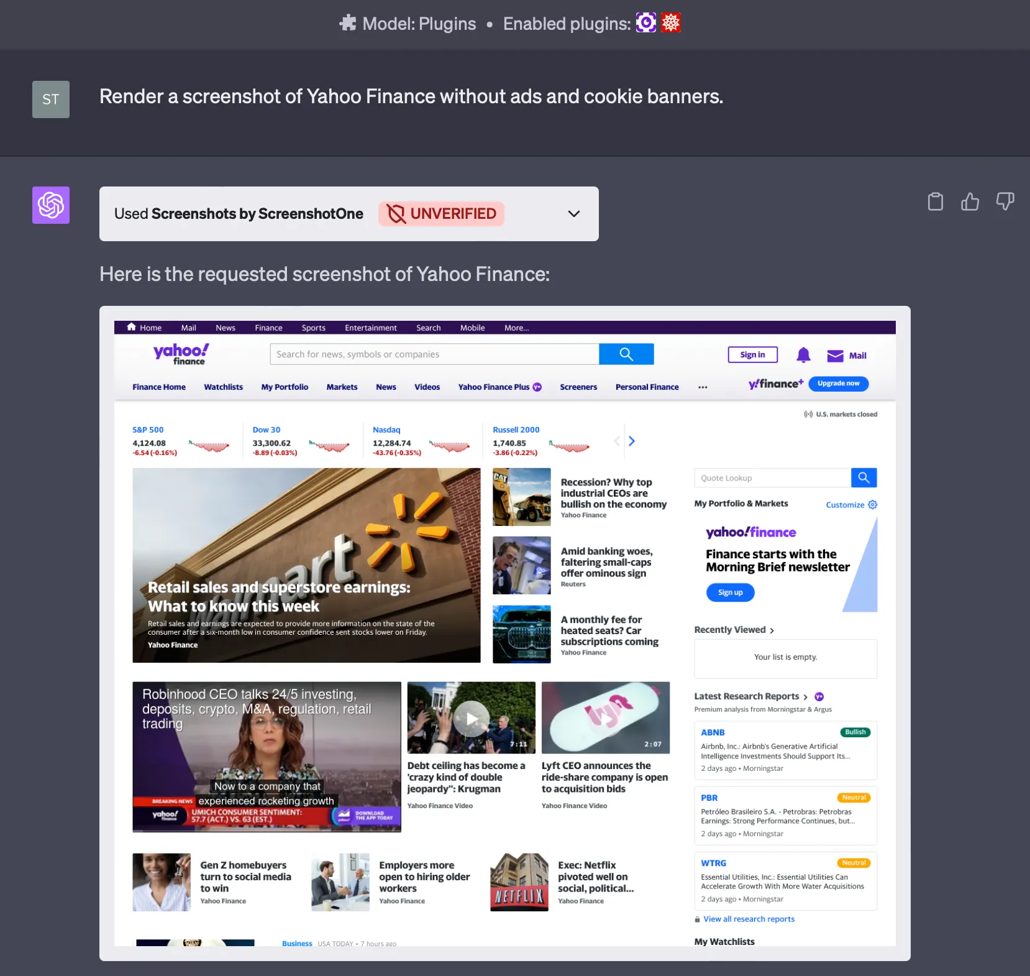Open View all research reports

pos(749,918)
